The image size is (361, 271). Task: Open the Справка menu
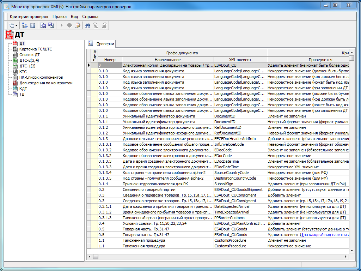[x=90, y=17]
